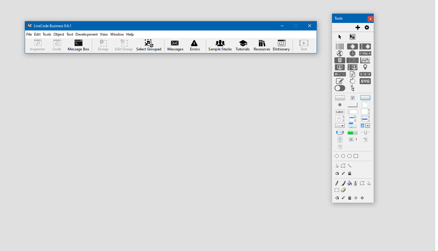The image size is (438, 251).
Task: Select the text entry field control
Action: tap(352, 112)
